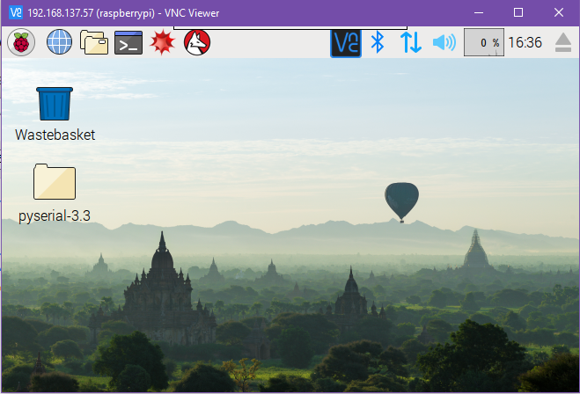Select the Wastebasket desktop icon
Screen dimensions: 580x394
click(x=55, y=104)
